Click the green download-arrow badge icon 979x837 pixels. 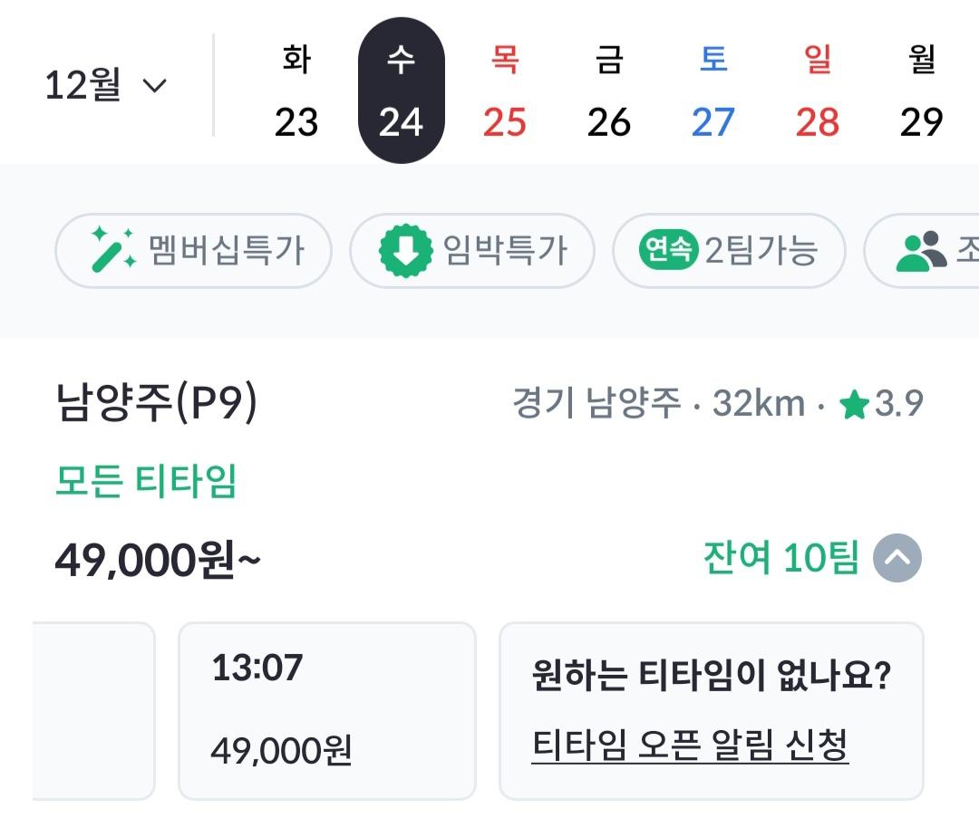coord(405,250)
